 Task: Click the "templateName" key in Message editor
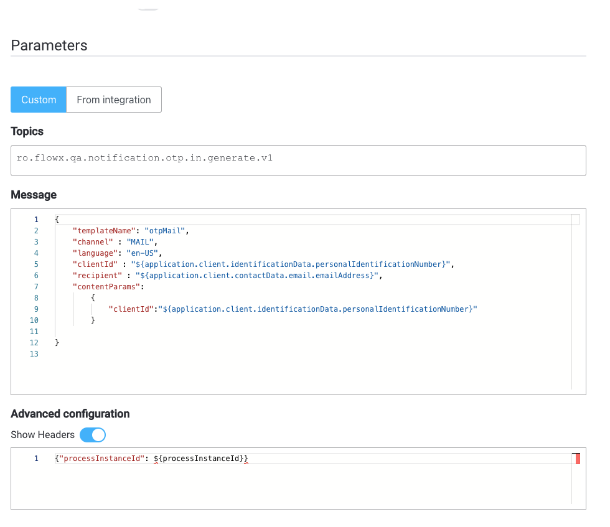point(104,231)
